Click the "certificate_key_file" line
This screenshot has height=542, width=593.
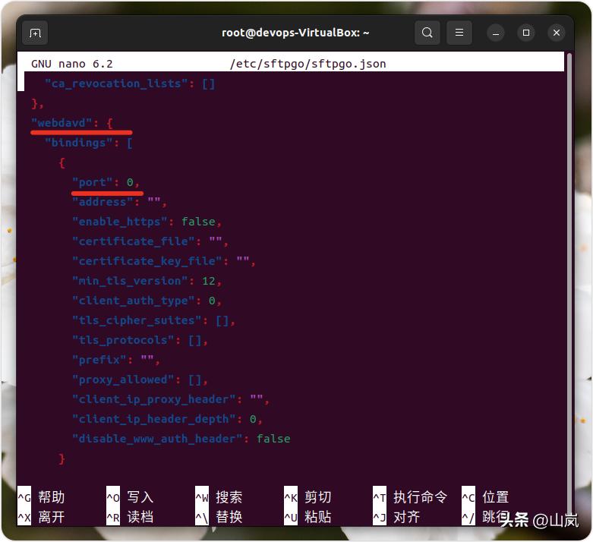click(x=164, y=261)
